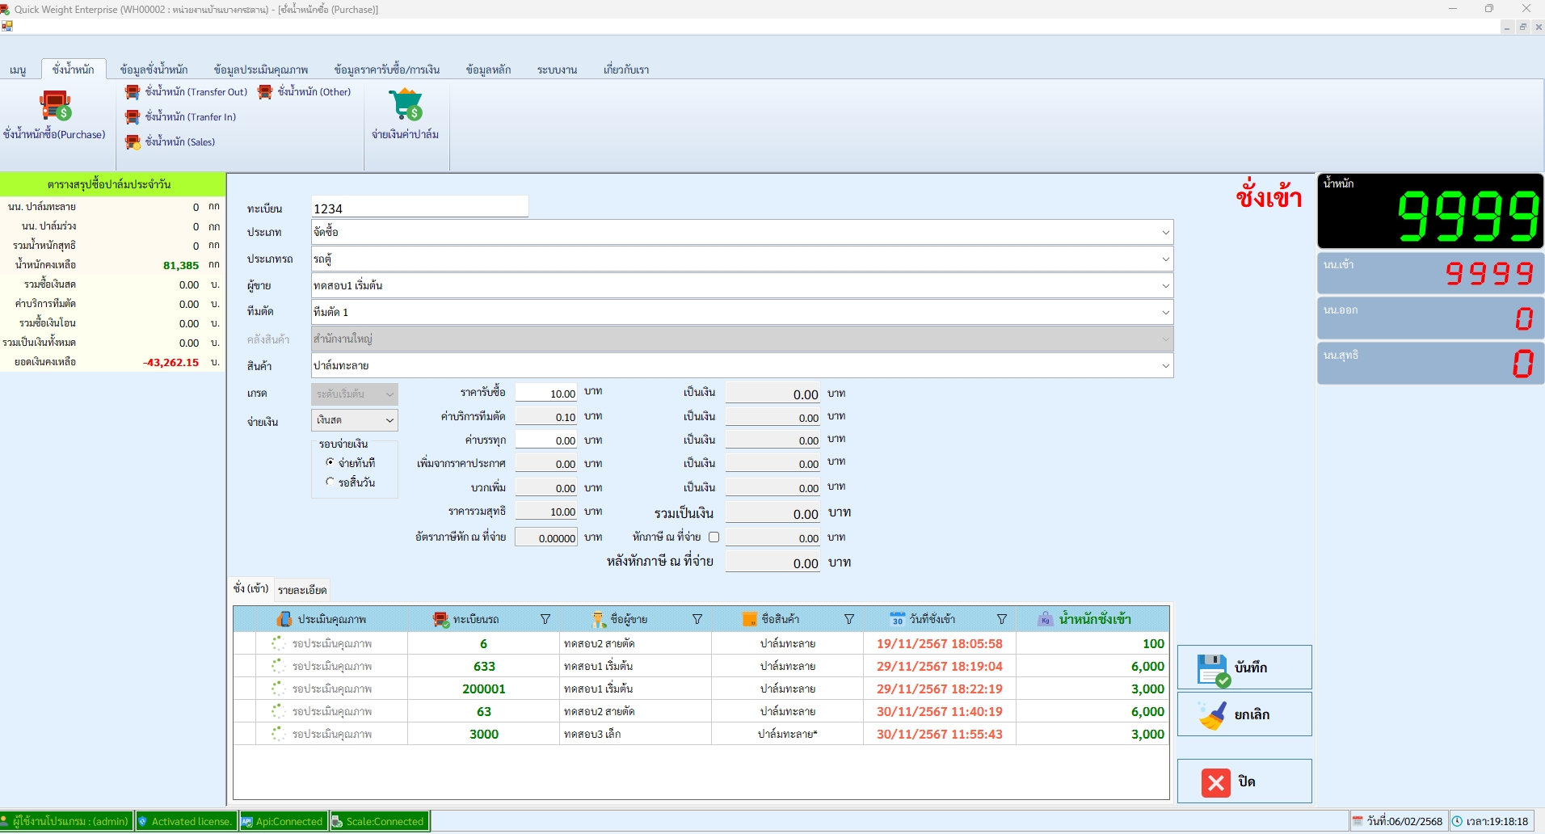Select row dated 30/11/2567 11:40:19

pyautogui.click(x=701, y=711)
